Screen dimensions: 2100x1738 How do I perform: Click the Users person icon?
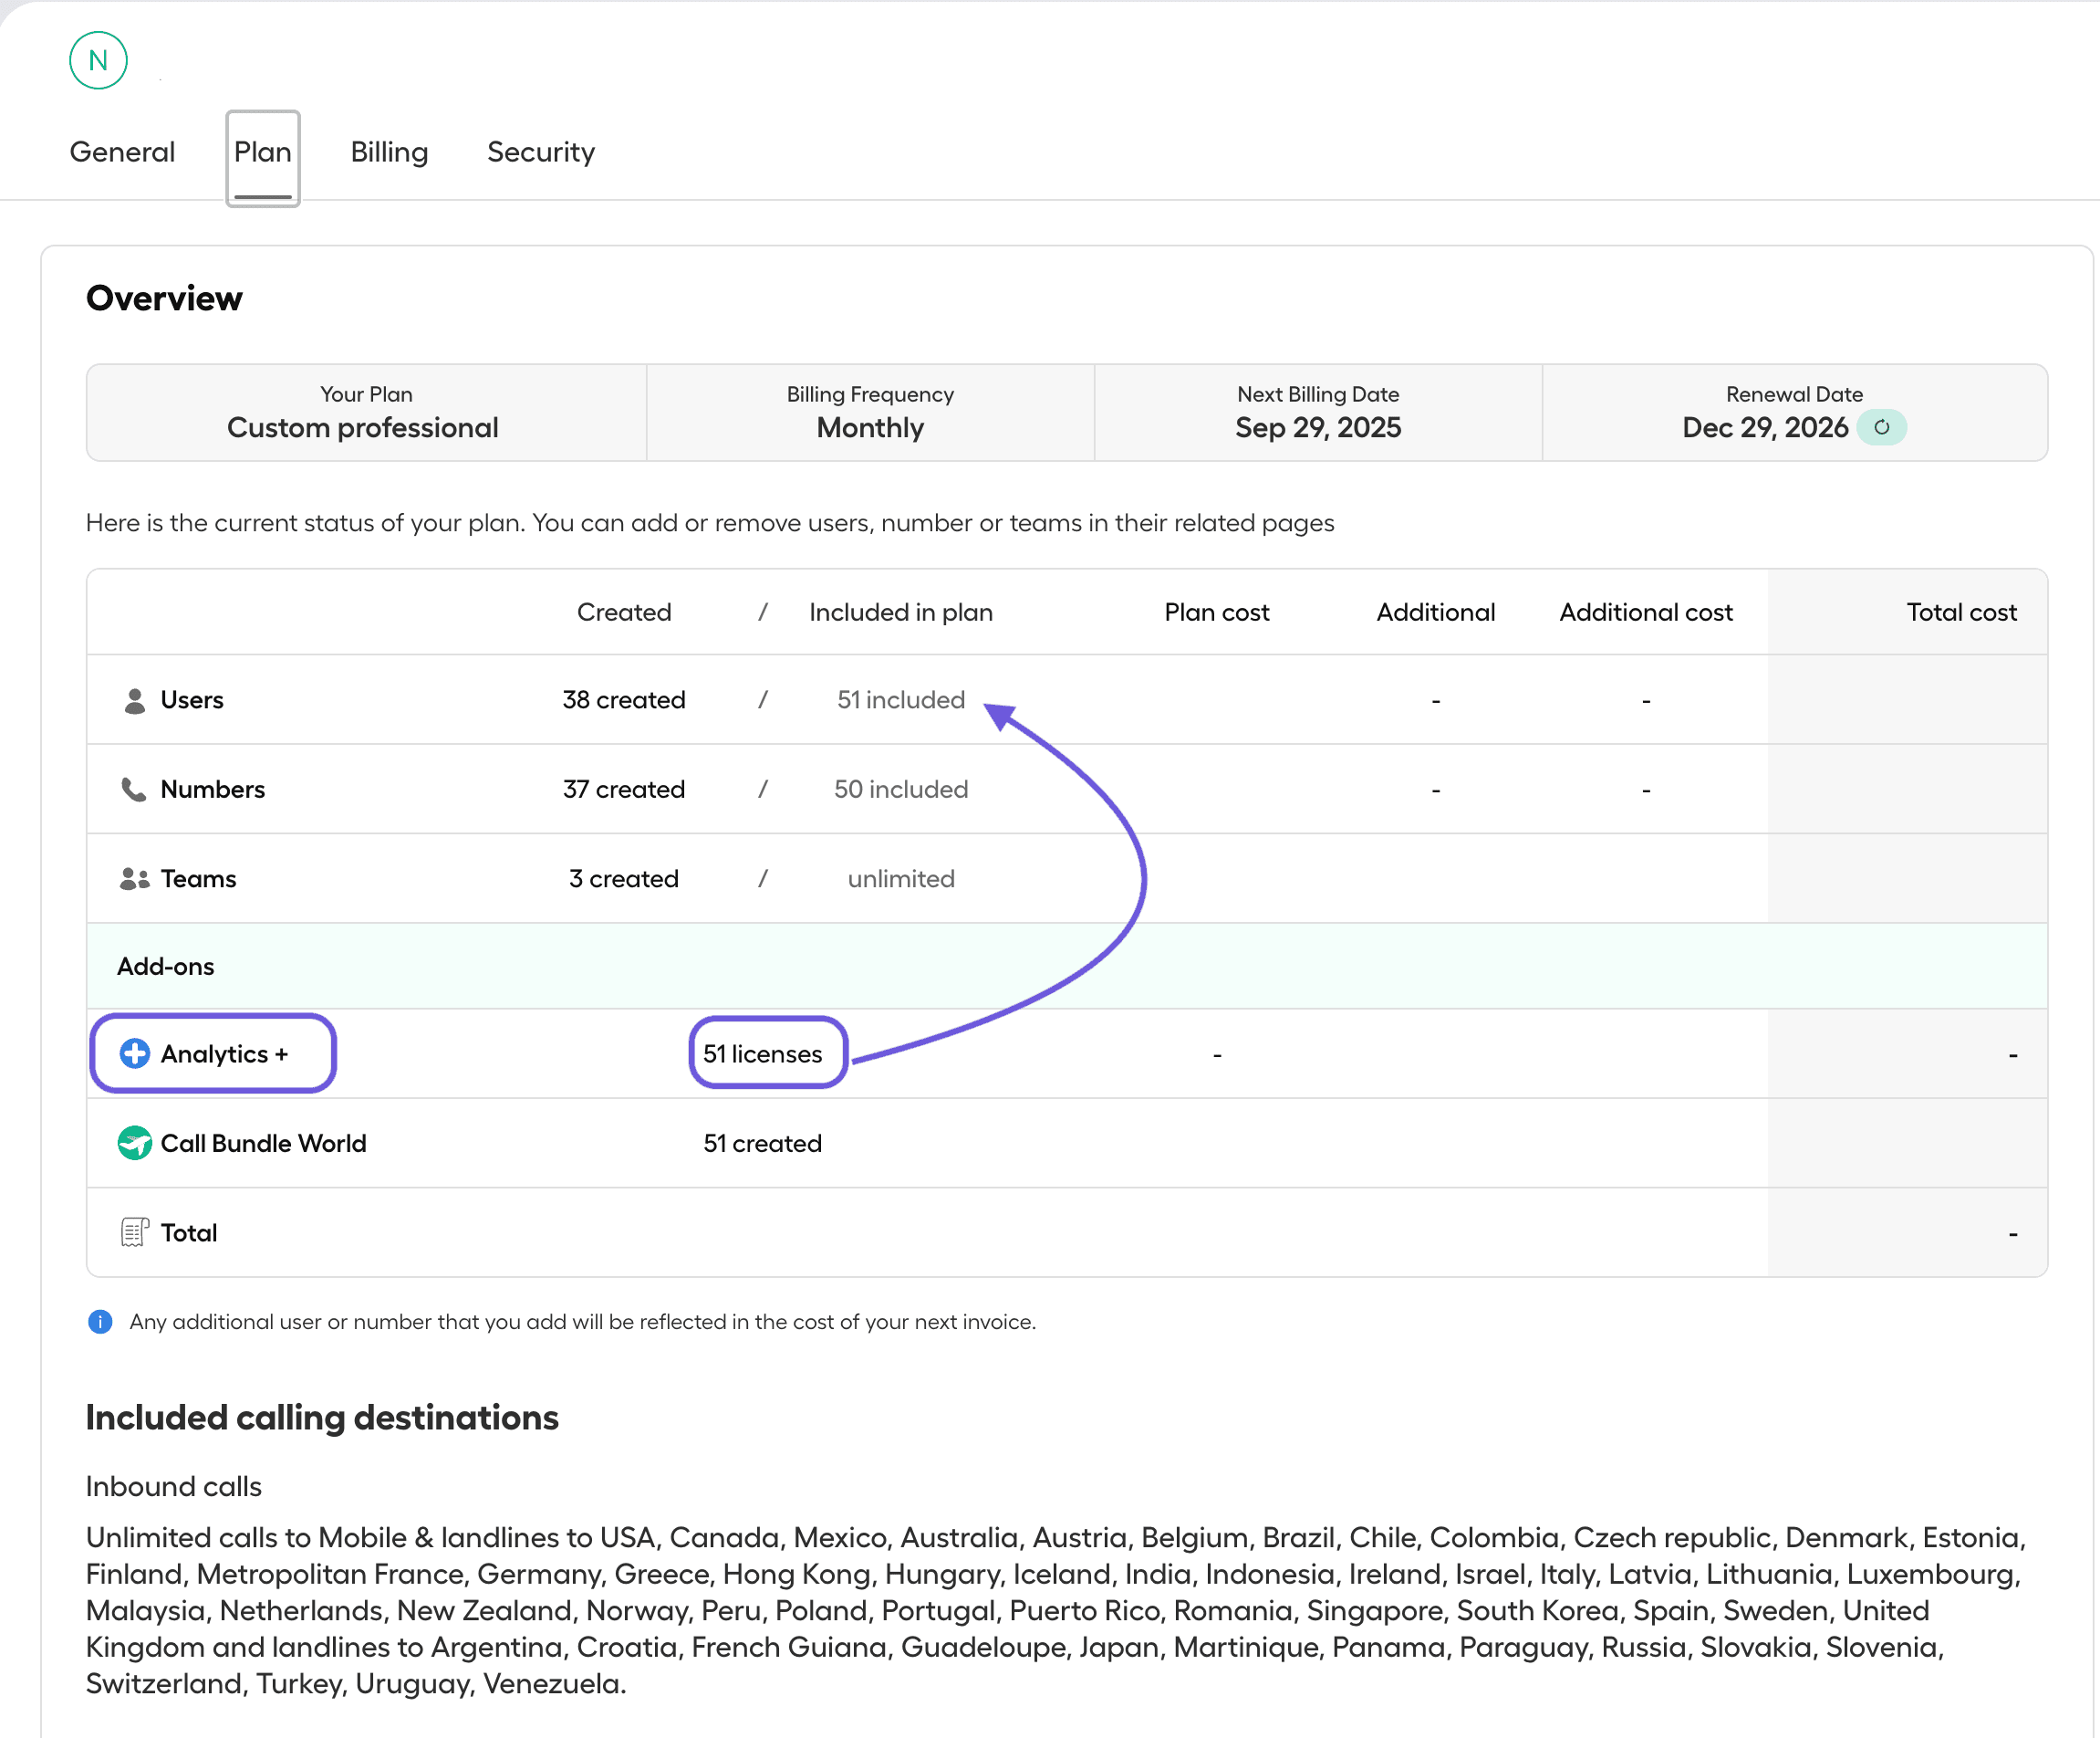(x=135, y=699)
